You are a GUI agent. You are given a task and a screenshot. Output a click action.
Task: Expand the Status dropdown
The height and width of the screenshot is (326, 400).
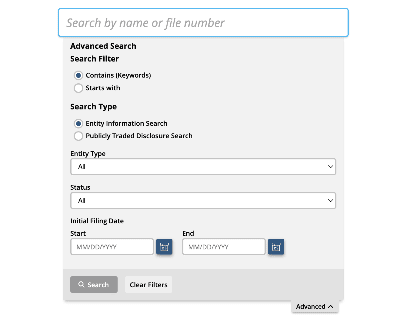point(203,201)
